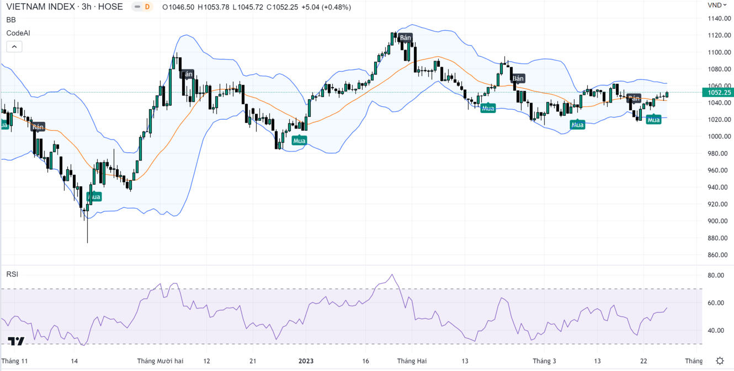Click the 16 date label on time axis
The image size is (734, 371).
point(365,361)
